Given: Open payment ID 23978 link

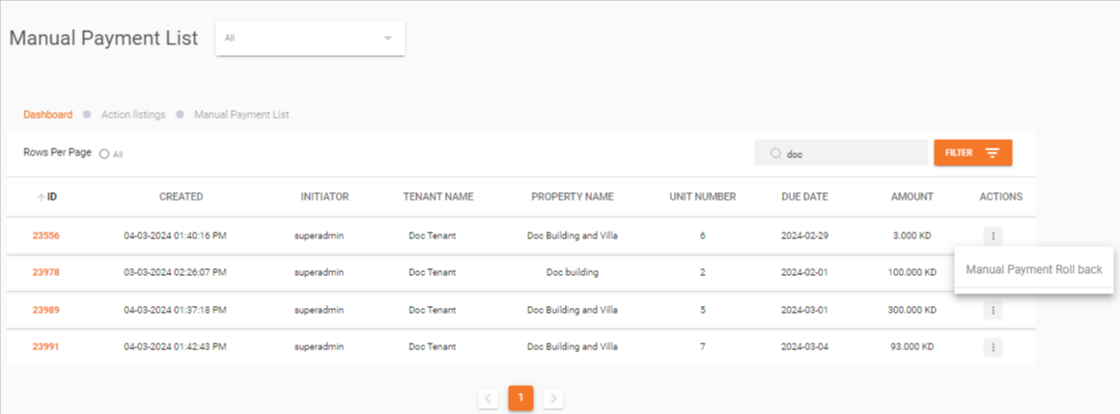Looking at the screenshot, I should [x=45, y=272].
